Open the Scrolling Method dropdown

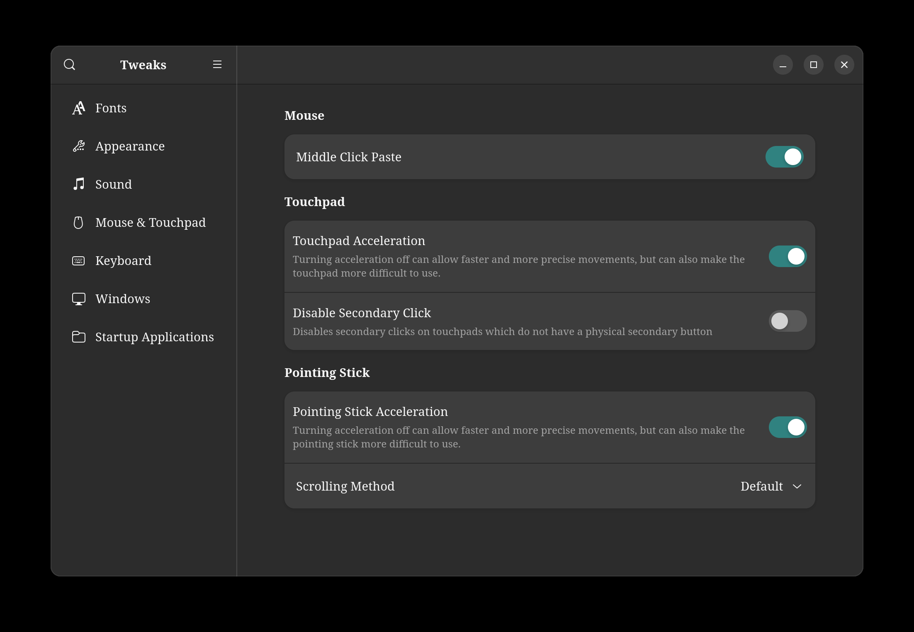coord(771,486)
